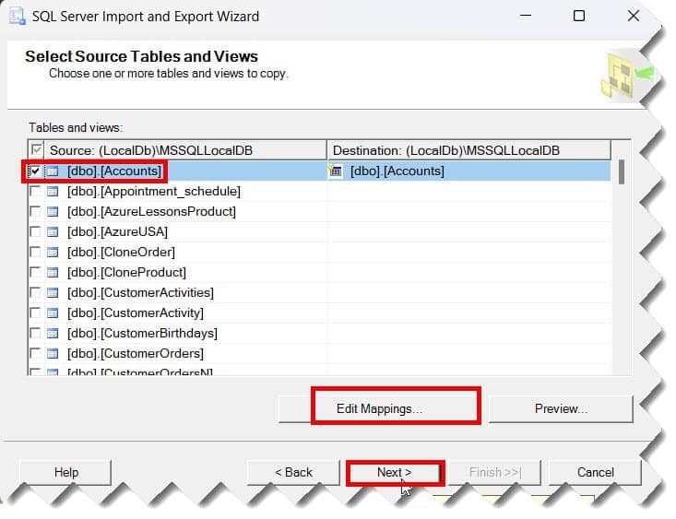This screenshot has height=519, width=676.
Task: Close the SQL Server wizard window
Action: [x=634, y=16]
